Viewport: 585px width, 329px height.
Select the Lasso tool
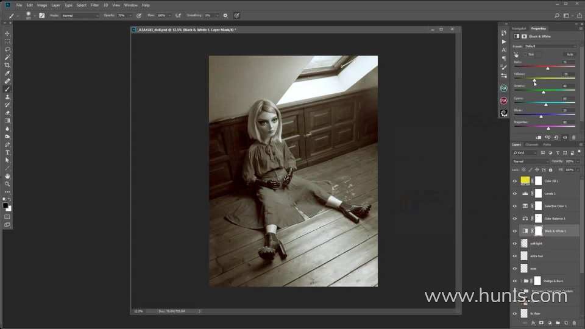point(7,49)
